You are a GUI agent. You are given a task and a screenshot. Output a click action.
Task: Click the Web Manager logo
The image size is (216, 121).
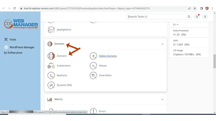coord(21,24)
